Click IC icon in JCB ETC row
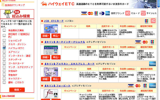 [x=153, y=21]
